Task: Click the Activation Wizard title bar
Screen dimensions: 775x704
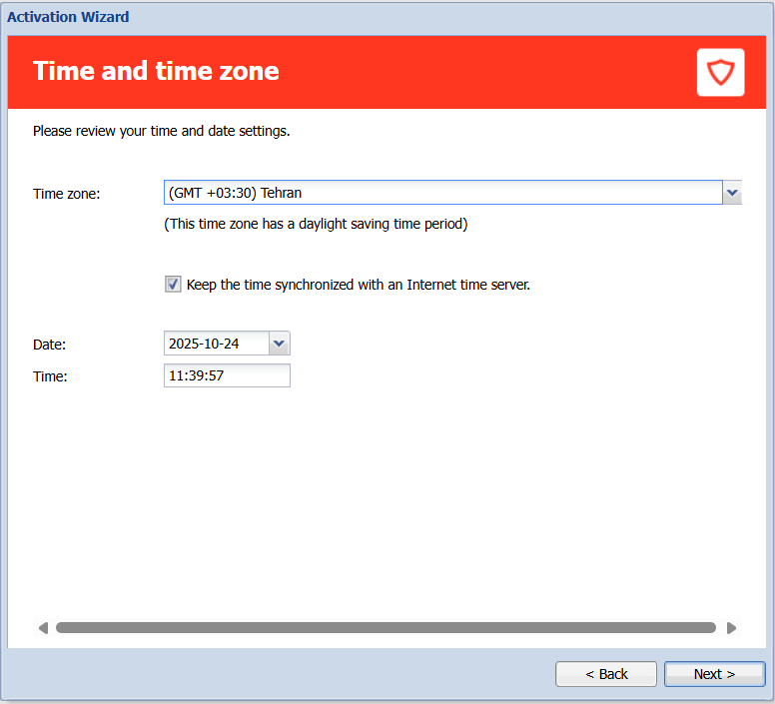Action: [68, 17]
